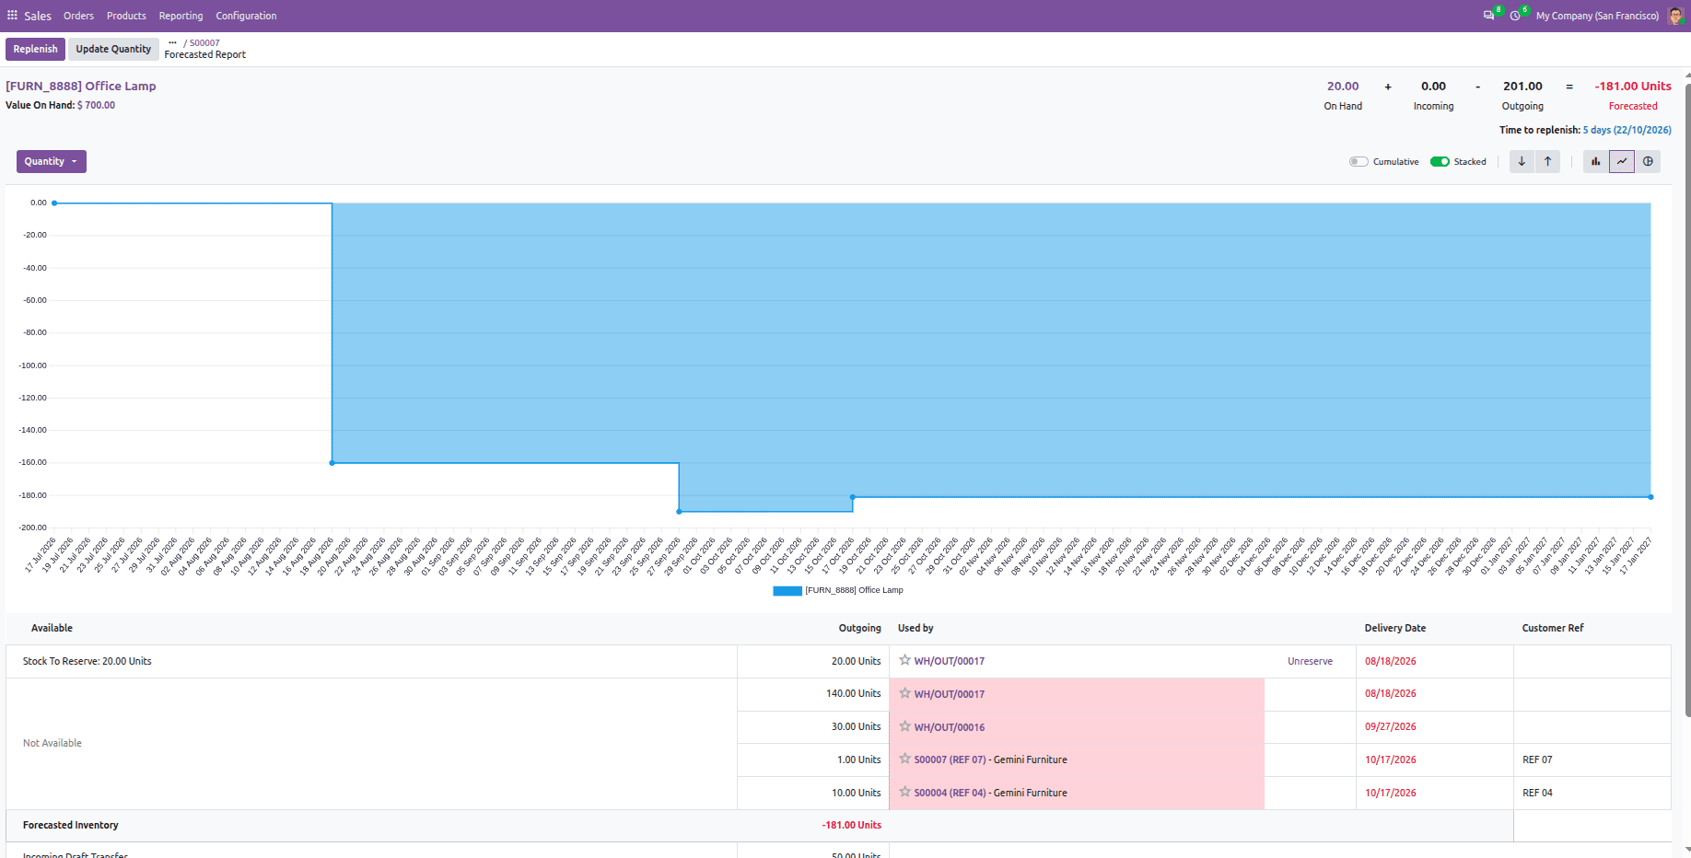Click Stock To Reserve: 20.00 Units cell
Image resolution: width=1691 pixels, height=858 pixels.
coord(371,661)
